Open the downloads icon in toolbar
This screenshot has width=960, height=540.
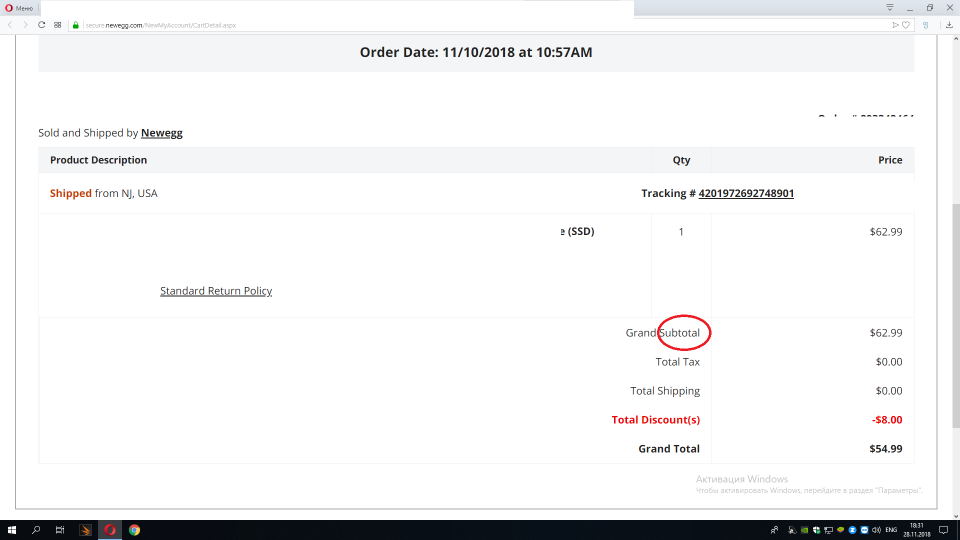949,25
